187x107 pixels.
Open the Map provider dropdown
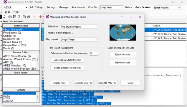(x=79, y=39)
